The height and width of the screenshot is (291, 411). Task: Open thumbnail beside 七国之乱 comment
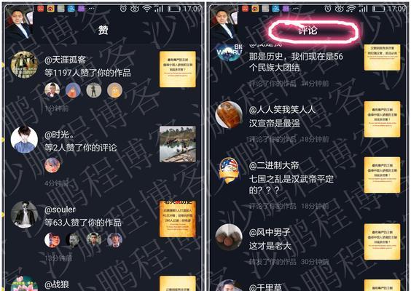point(382,175)
